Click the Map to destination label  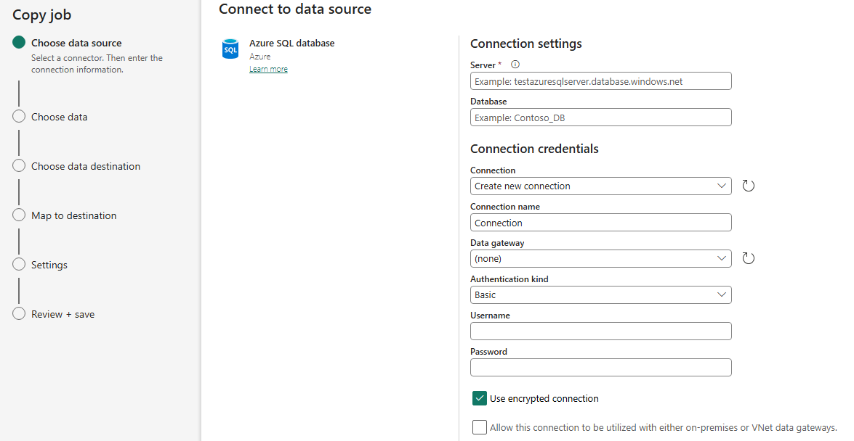[73, 215]
